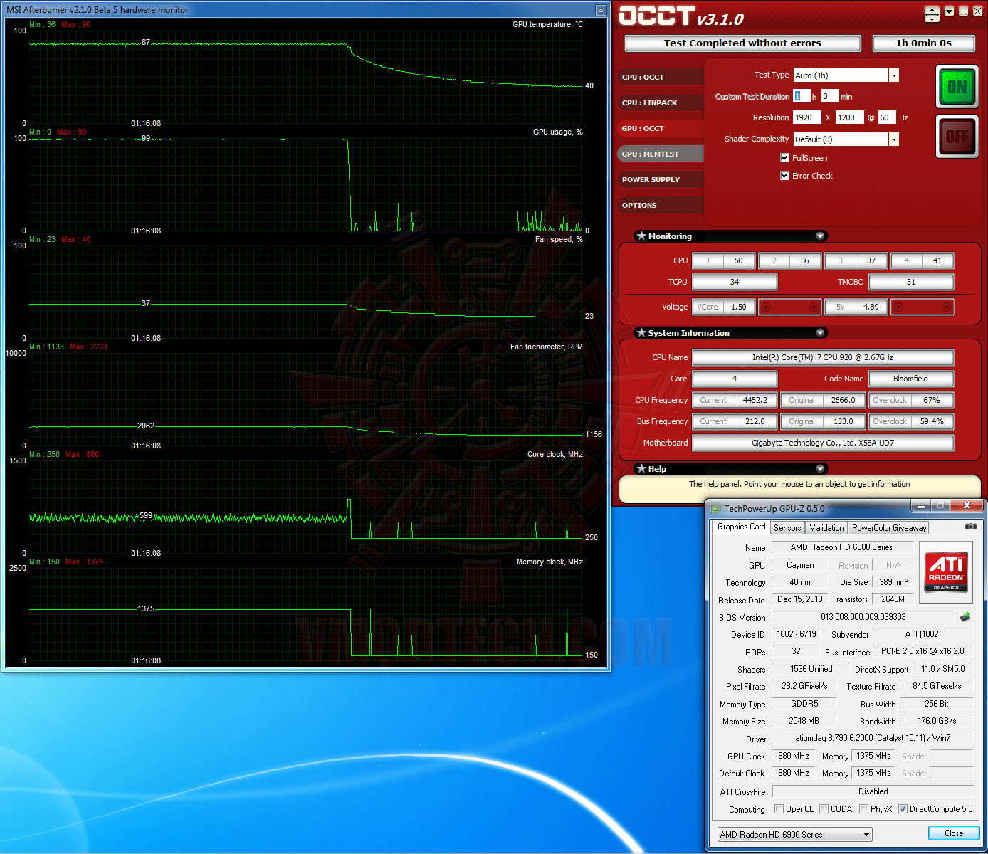The width and height of the screenshot is (988, 854).
Task: Click the star icon beside System Information
Action: click(x=641, y=332)
